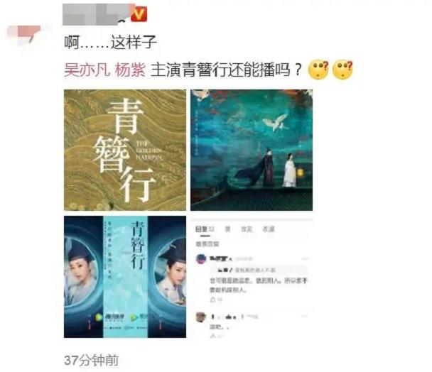
Task: Select the 赞 tab beside 回复
Action: point(227,229)
